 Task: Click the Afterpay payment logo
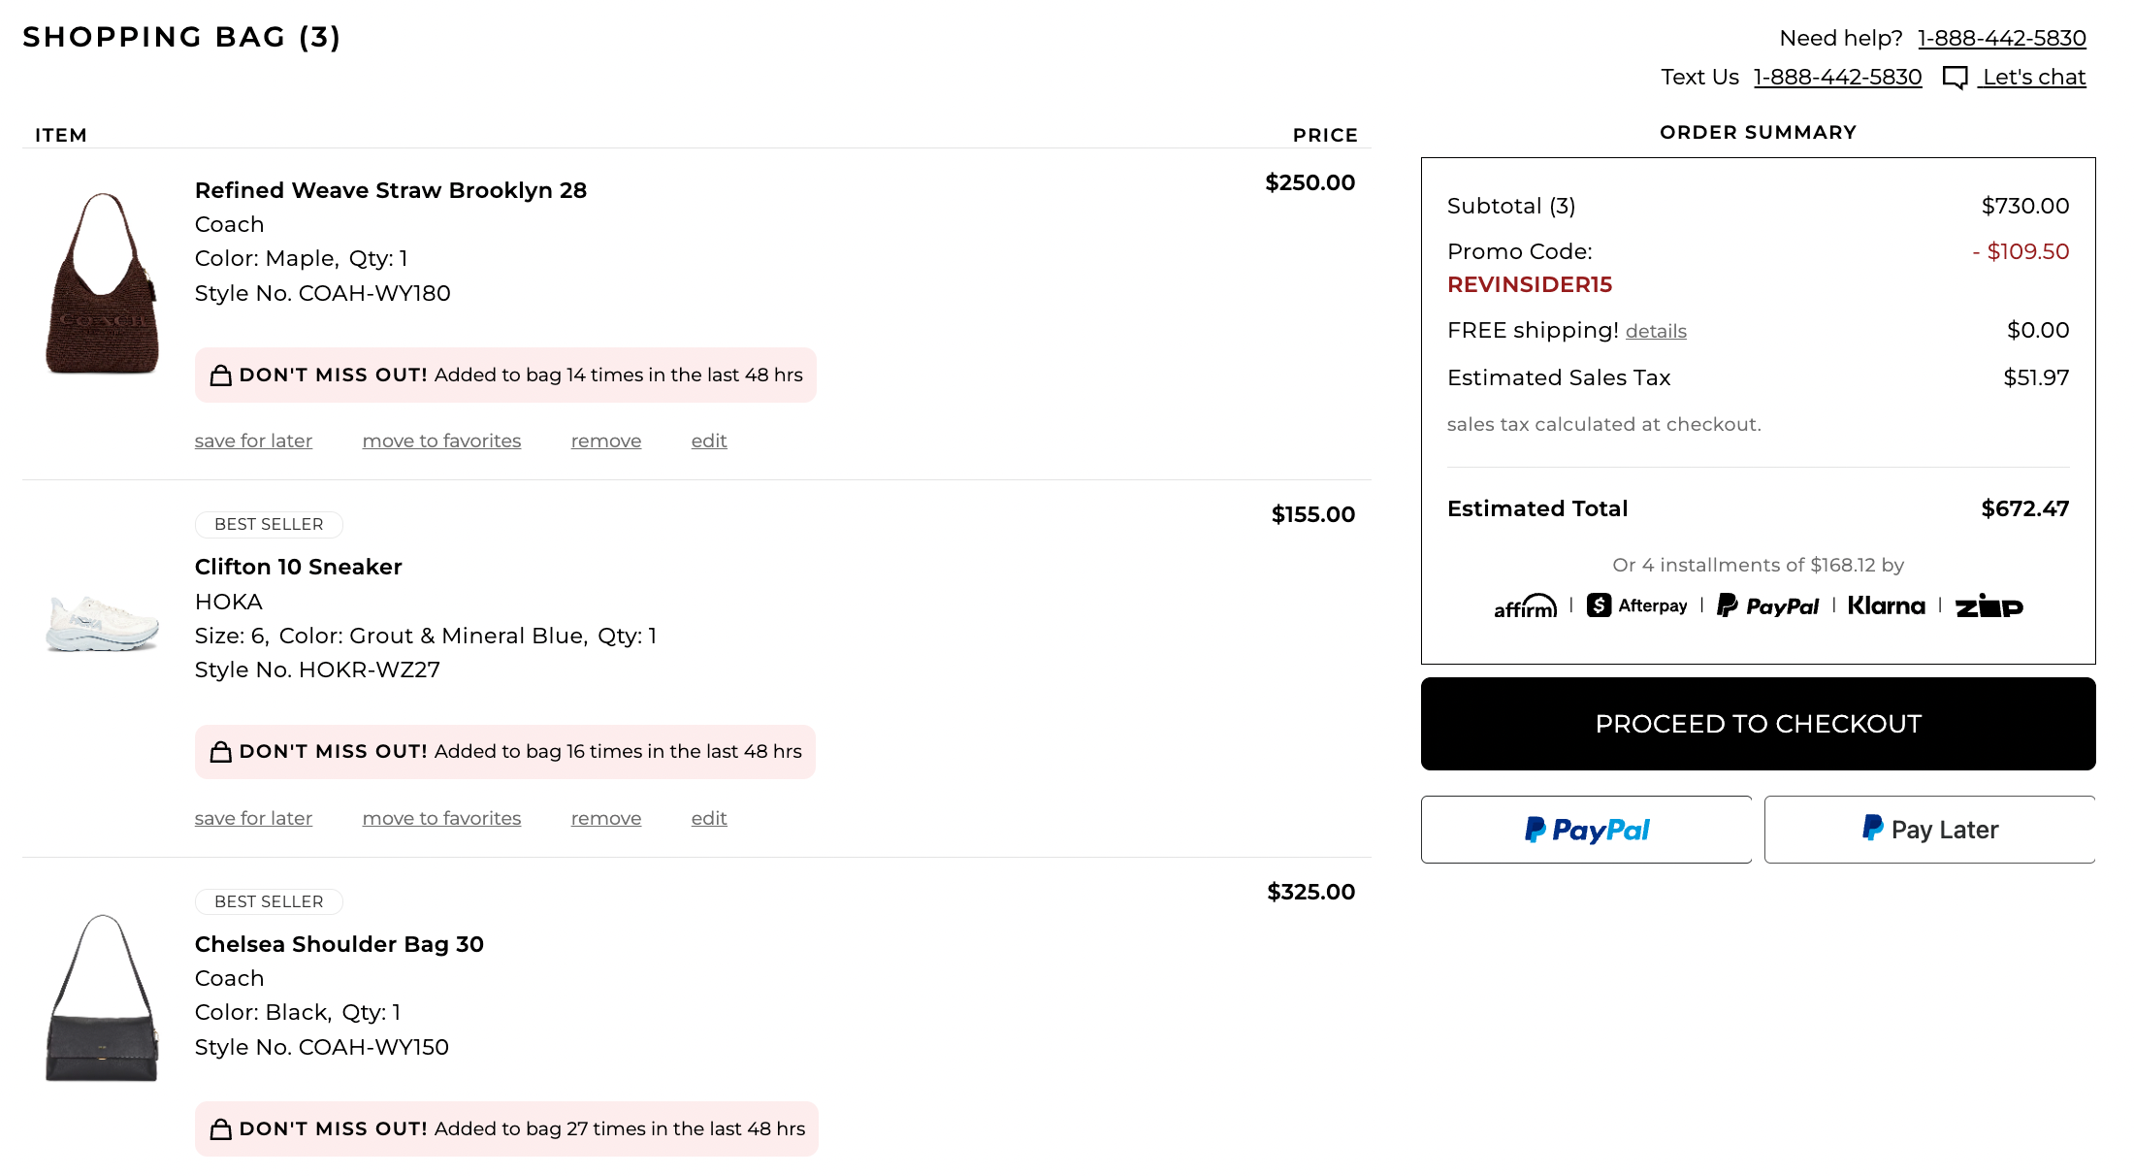click(1637, 606)
